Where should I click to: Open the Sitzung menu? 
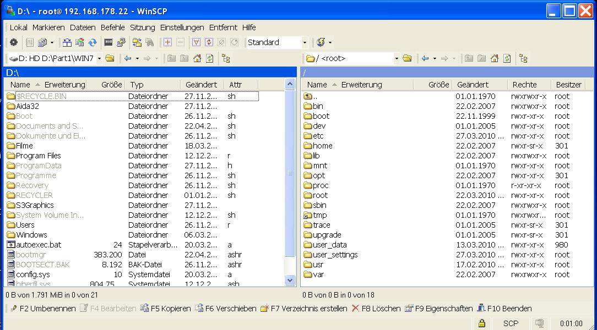(x=143, y=28)
